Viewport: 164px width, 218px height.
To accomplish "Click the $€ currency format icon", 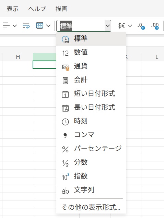I will 122,26.
